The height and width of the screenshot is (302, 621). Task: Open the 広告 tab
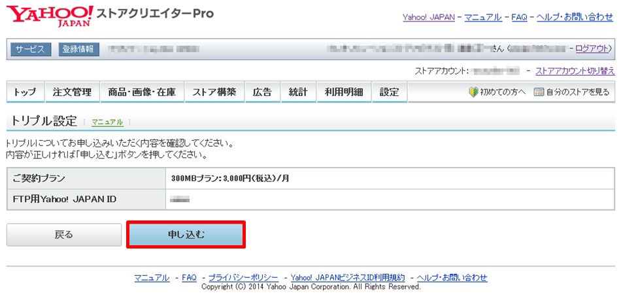pos(263,92)
